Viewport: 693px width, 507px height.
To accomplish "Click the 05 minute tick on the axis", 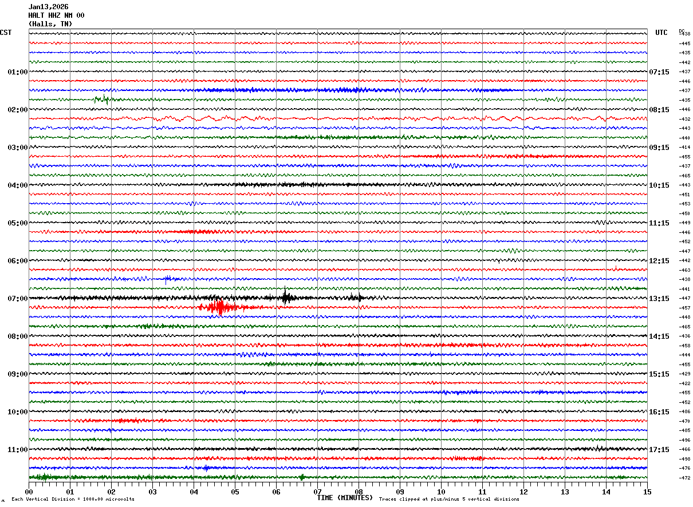I will (235, 492).
